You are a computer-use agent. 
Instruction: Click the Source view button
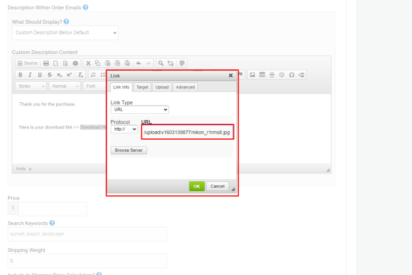[28, 63]
